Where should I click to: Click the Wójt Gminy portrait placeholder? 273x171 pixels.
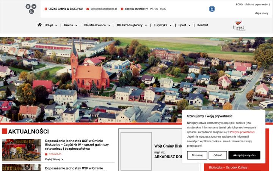click(136, 151)
